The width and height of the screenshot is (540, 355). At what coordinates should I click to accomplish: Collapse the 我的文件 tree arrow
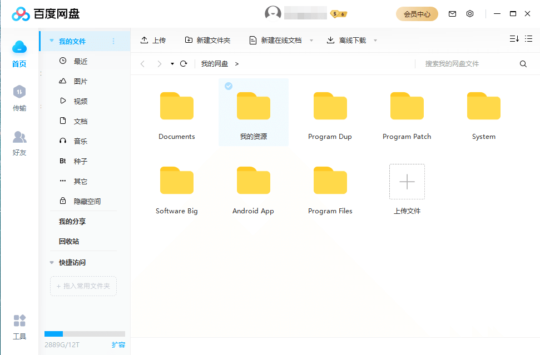click(52, 41)
